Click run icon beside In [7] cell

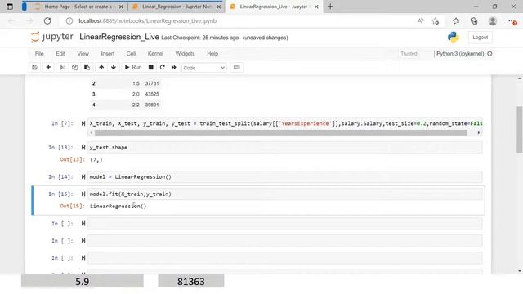pos(83,123)
